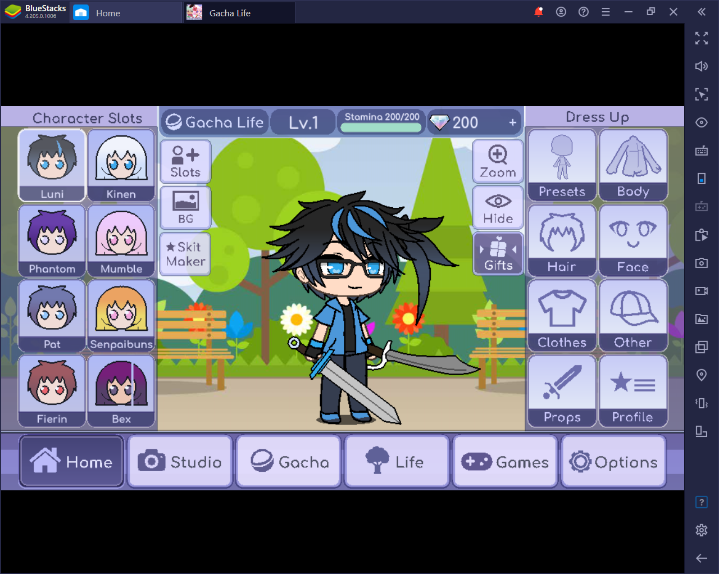The image size is (719, 574).
Task: Switch to the Gacha tab
Action: (x=289, y=461)
